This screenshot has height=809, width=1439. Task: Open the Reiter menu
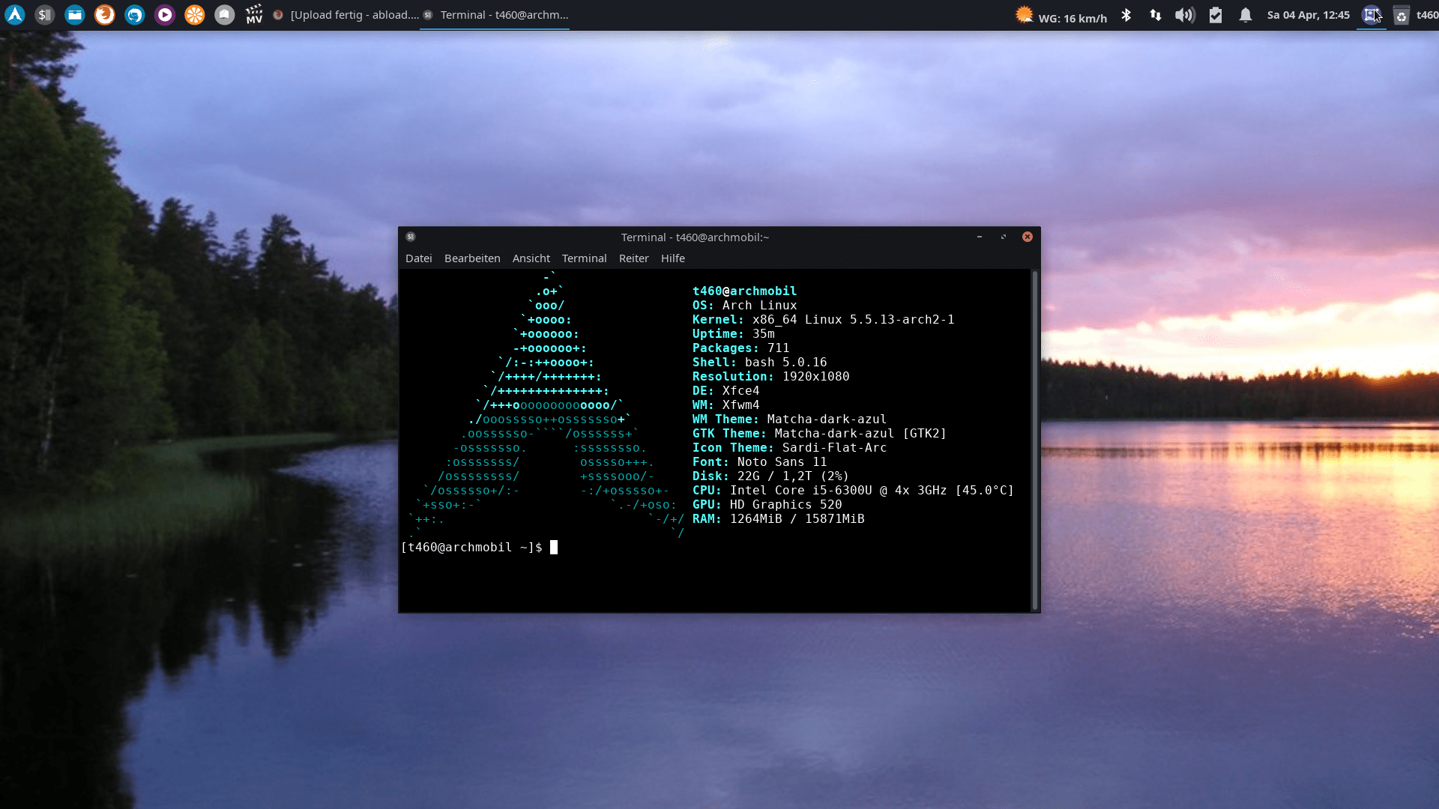point(634,258)
